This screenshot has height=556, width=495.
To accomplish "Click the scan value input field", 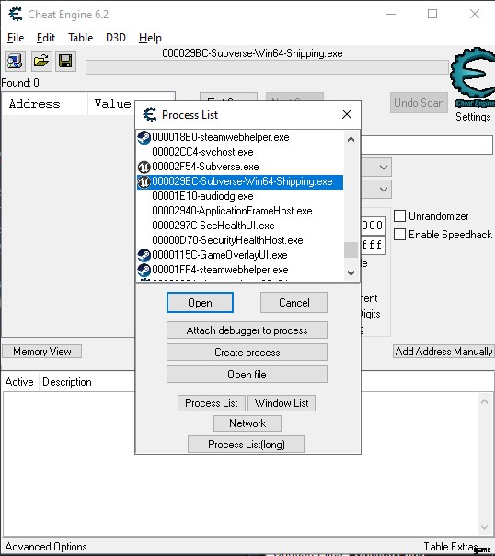I will pos(427,145).
